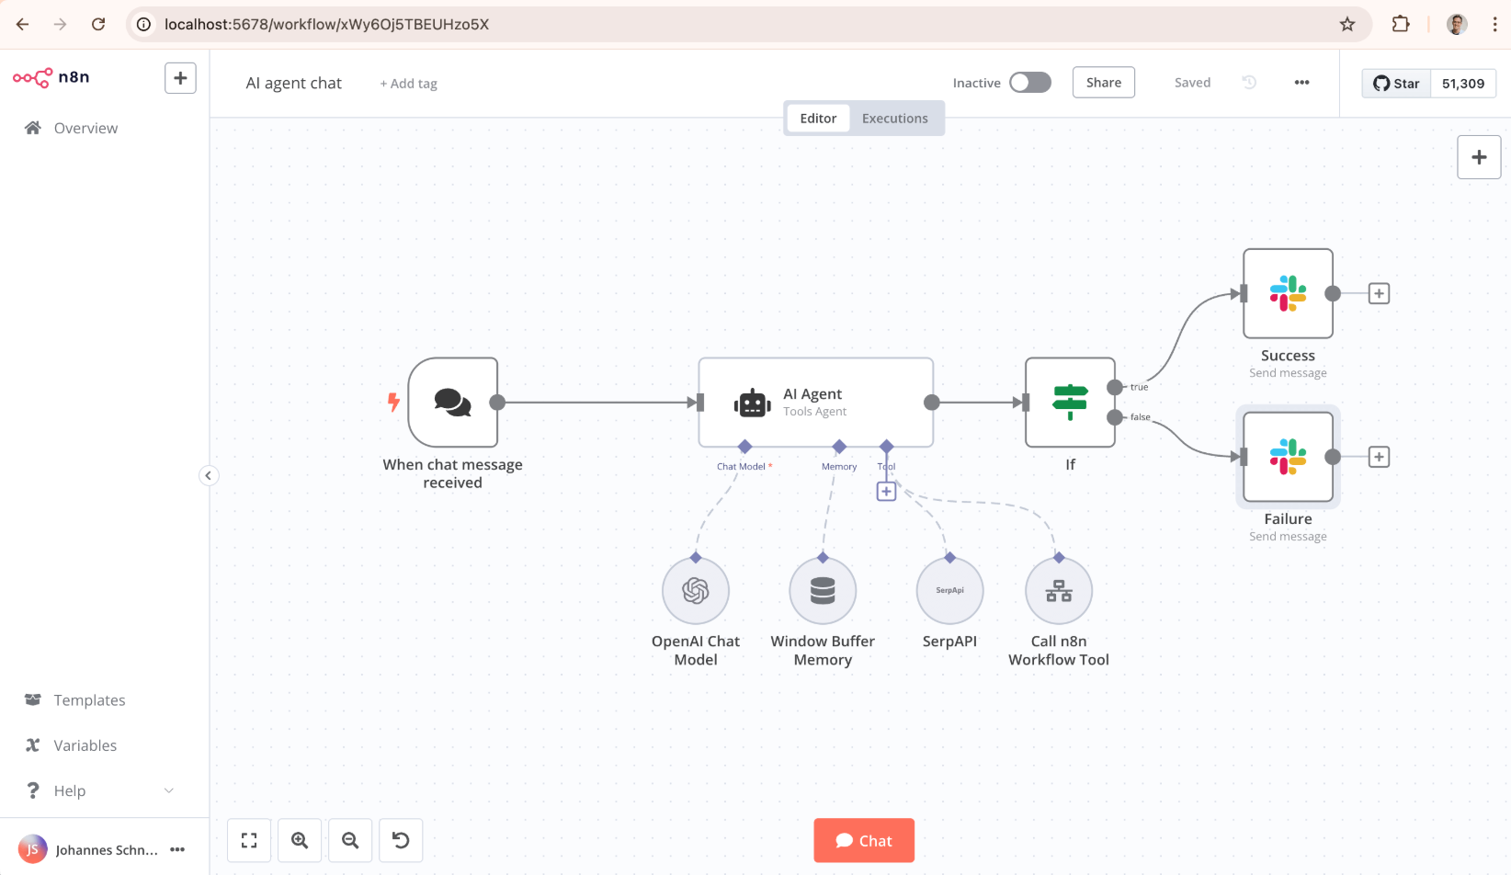1511x875 pixels.
Task: Click the Success Slack node
Action: point(1288,294)
